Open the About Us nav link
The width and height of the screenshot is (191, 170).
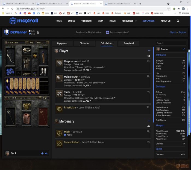coord(165,21)
